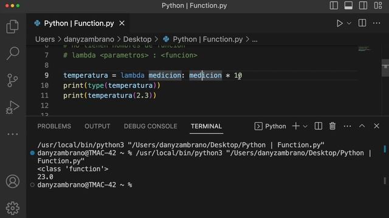Click line number 9 in the gutter
The width and height of the screenshot is (389, 218).
tap(46, 75)
